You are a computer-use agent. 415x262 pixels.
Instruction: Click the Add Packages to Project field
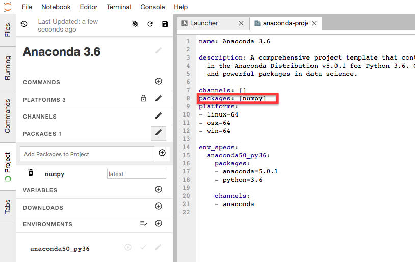click(87, 154)
